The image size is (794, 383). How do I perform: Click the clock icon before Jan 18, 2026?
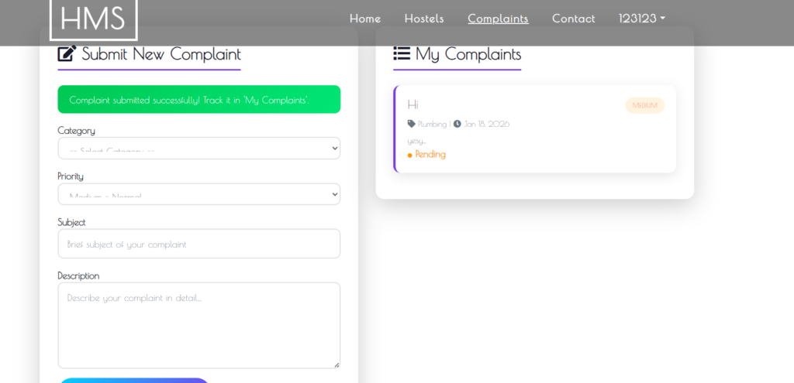[457, 124]
